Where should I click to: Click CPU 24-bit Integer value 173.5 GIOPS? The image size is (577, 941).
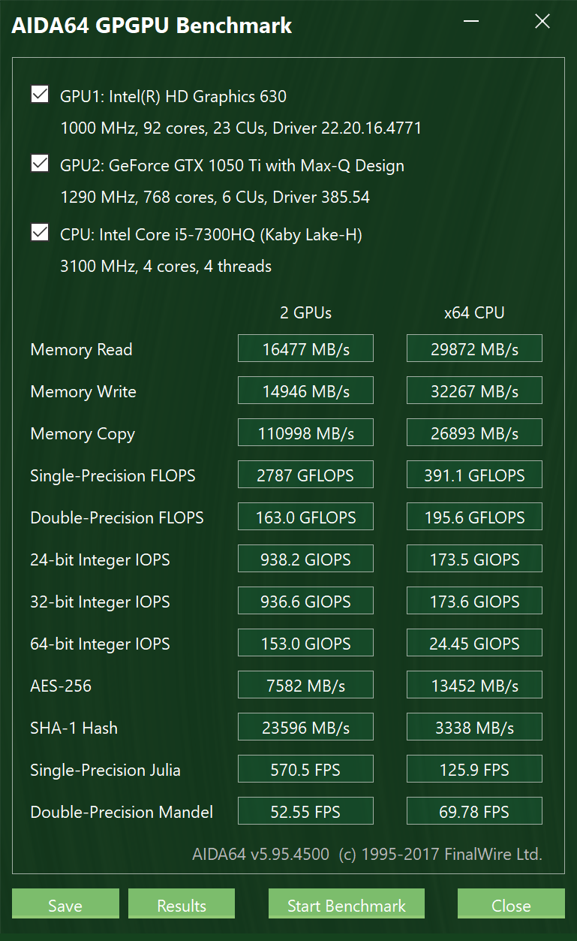474,559
